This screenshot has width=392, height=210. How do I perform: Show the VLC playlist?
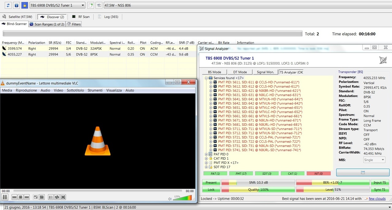point(51,197)
